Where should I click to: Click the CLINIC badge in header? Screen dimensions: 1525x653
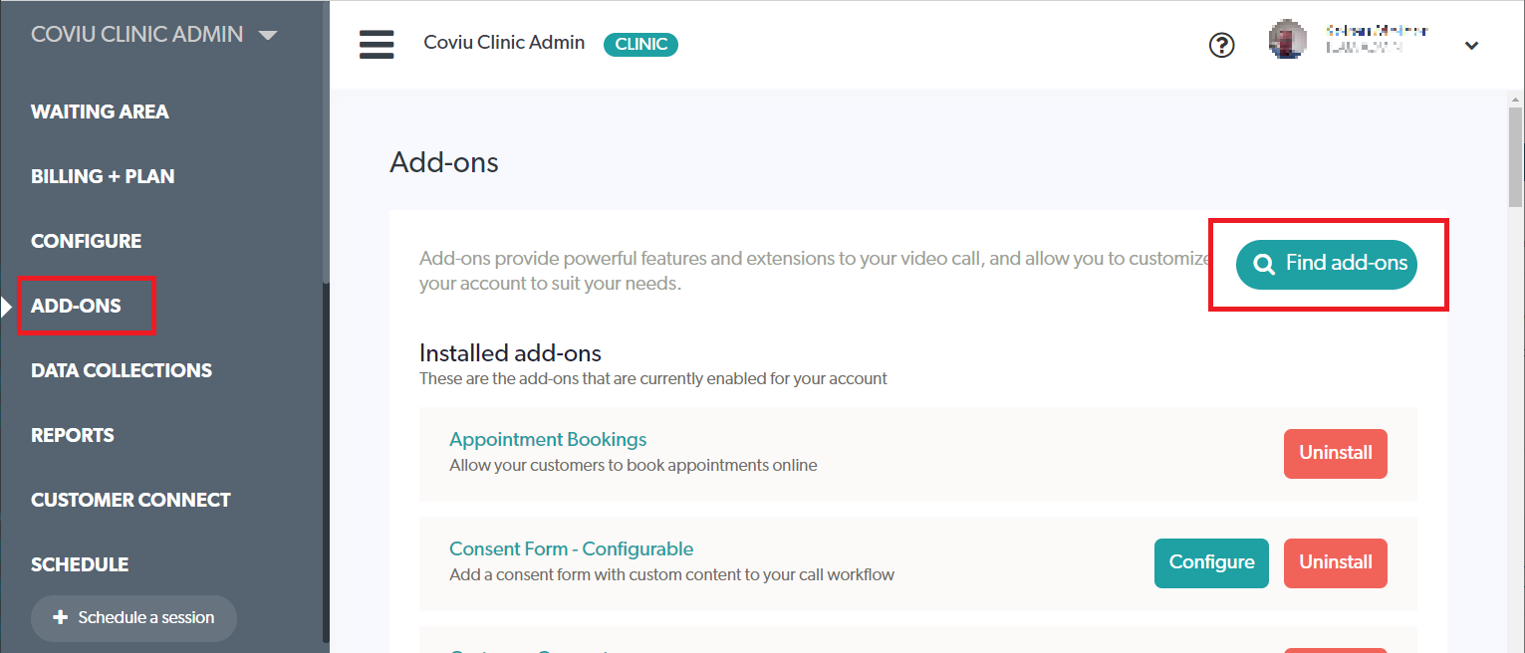pyautogui.click(x=640, y=44)
